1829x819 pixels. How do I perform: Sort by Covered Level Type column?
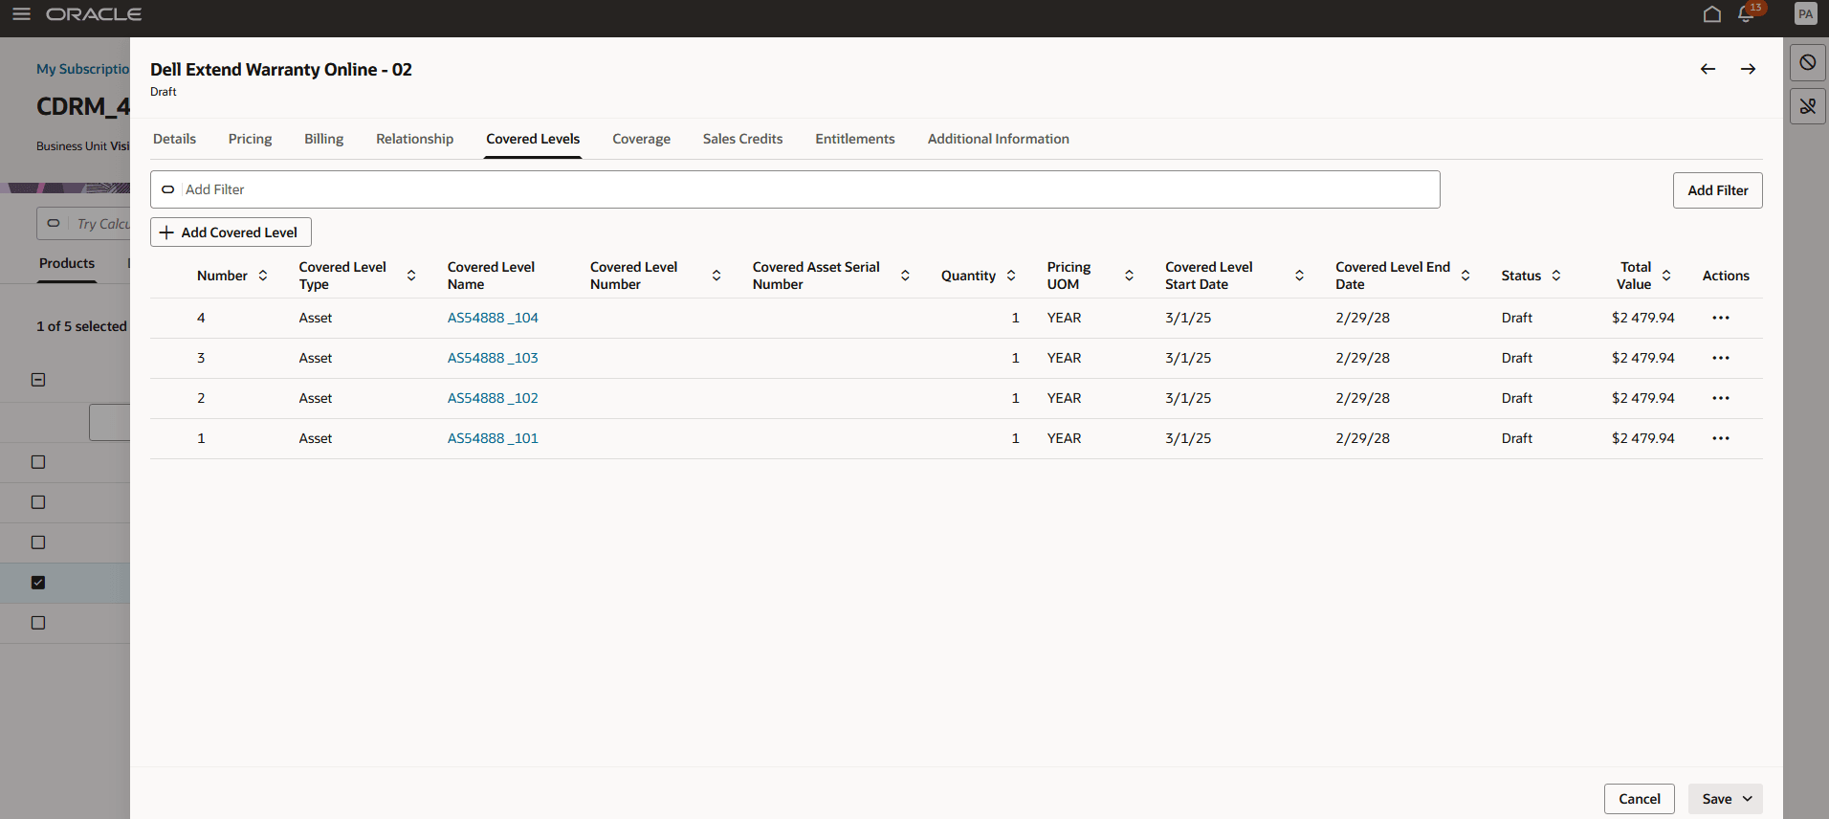pos(411,276)
